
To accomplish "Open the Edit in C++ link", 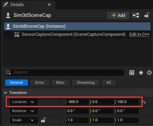I will tap(139, 34).
